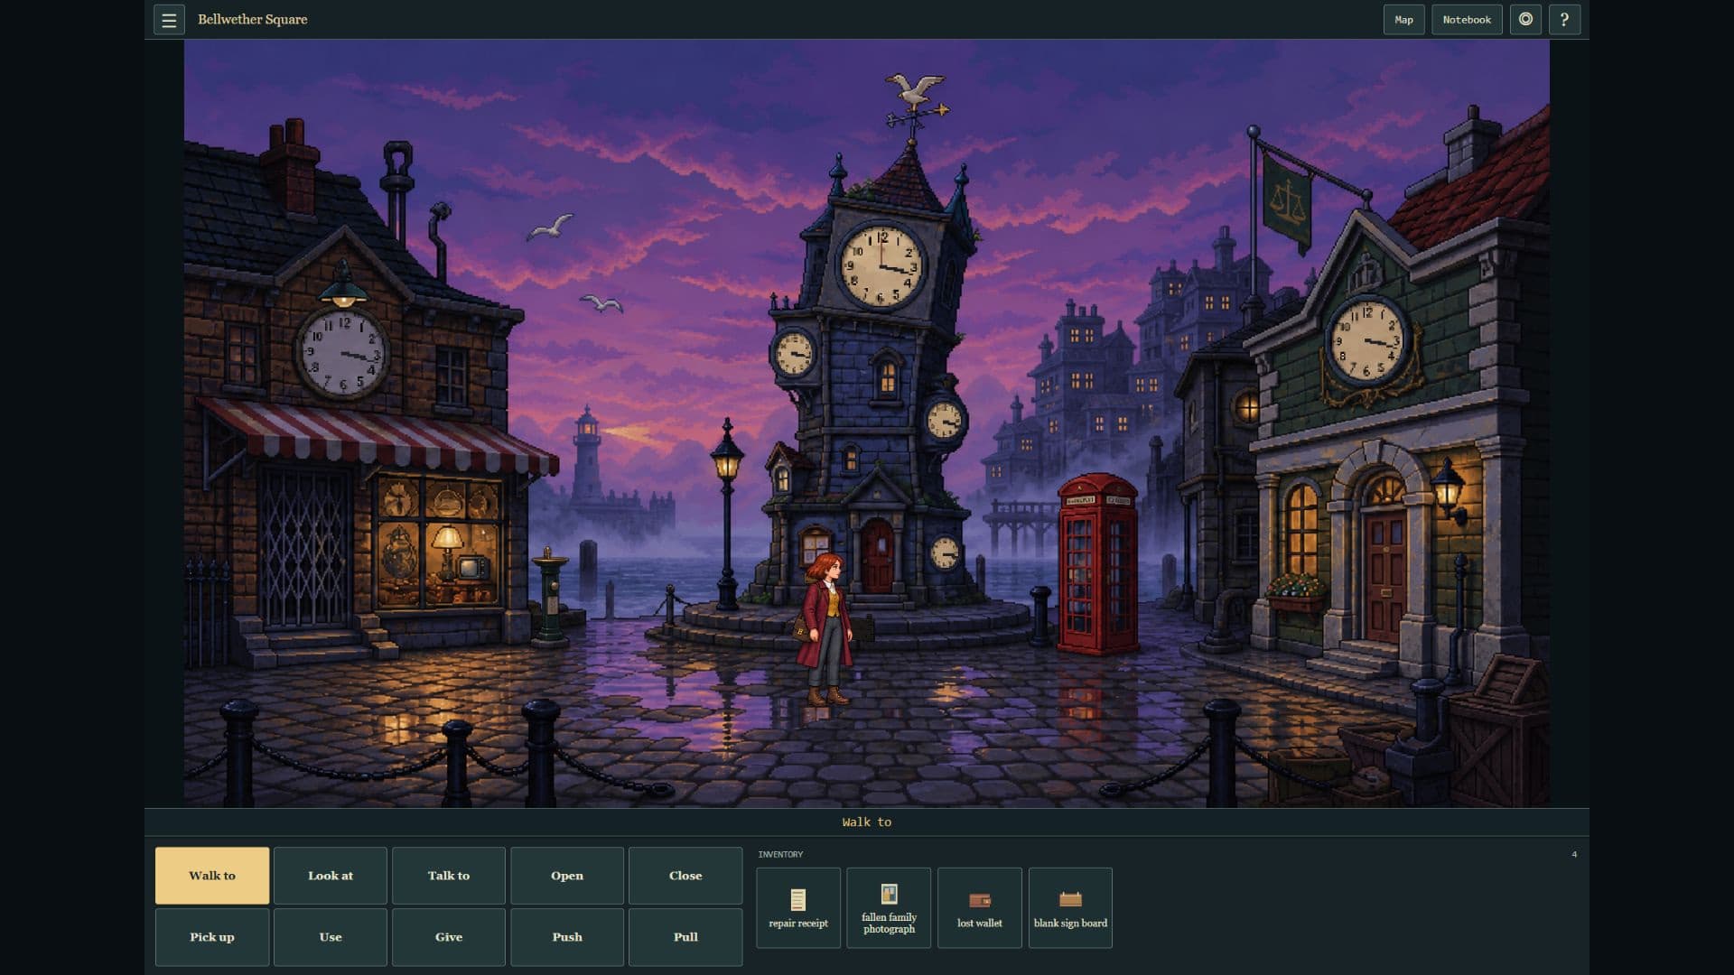The image size is (1734, 975).
Task: Click the street lamp near the tower
Action: click(728, 515)
